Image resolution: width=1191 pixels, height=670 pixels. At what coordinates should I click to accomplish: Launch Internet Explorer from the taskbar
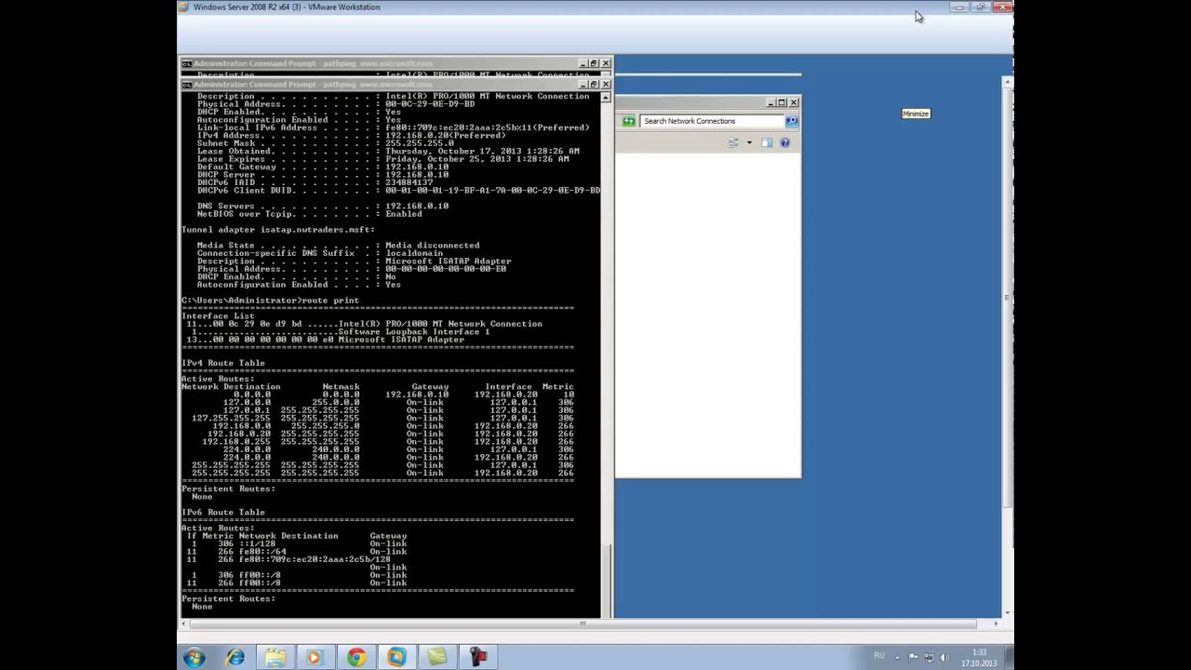(x=235, y=658)
